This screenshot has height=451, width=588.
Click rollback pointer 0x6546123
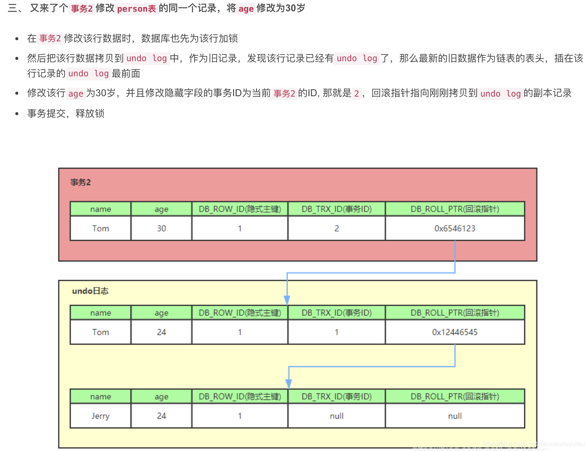coord(455,229)
